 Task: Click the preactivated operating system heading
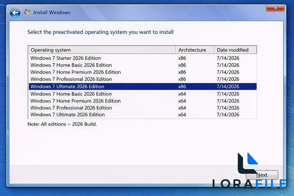click(x=100, y=32)
